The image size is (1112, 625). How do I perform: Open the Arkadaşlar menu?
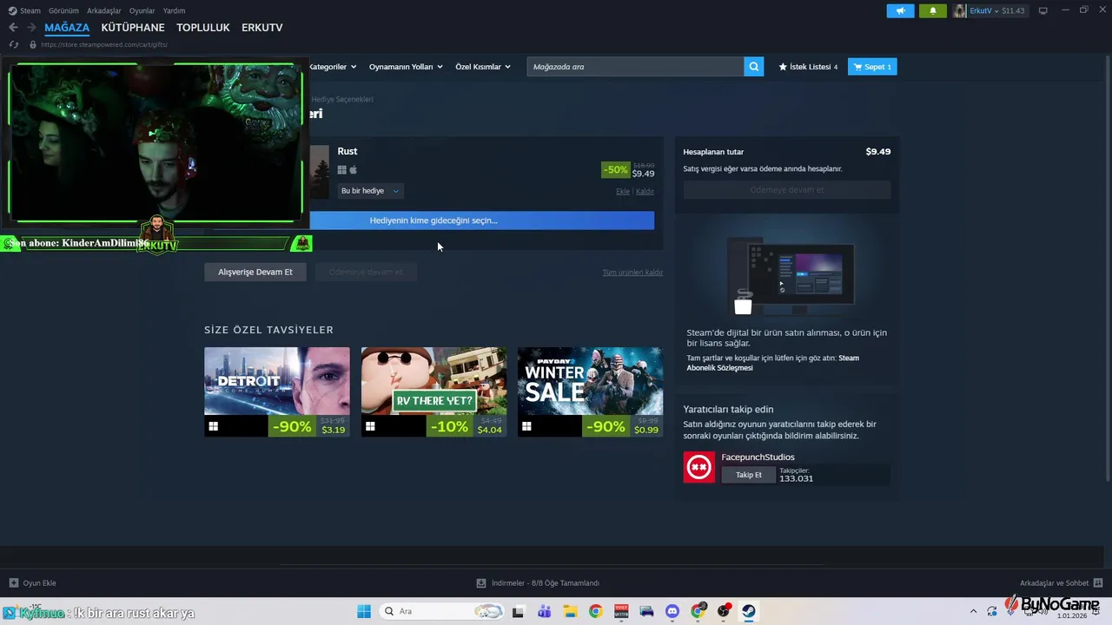(x=104, y=10)
